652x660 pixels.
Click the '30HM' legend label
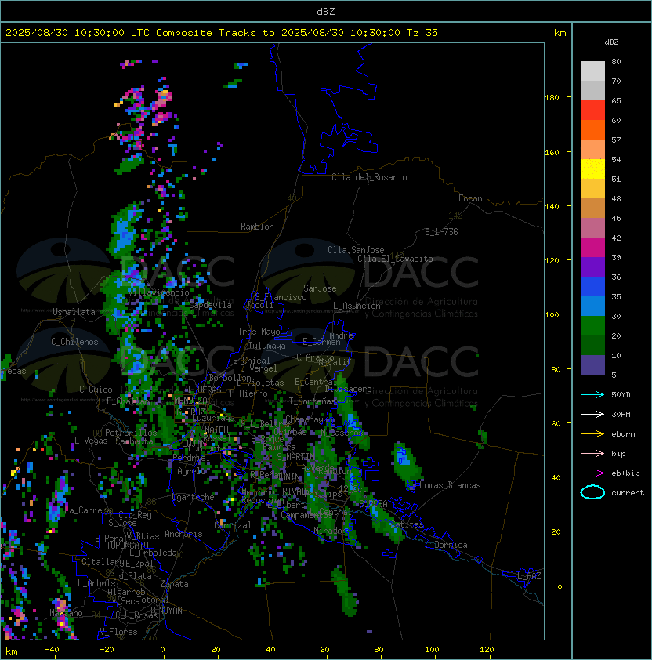pos(621,415)
